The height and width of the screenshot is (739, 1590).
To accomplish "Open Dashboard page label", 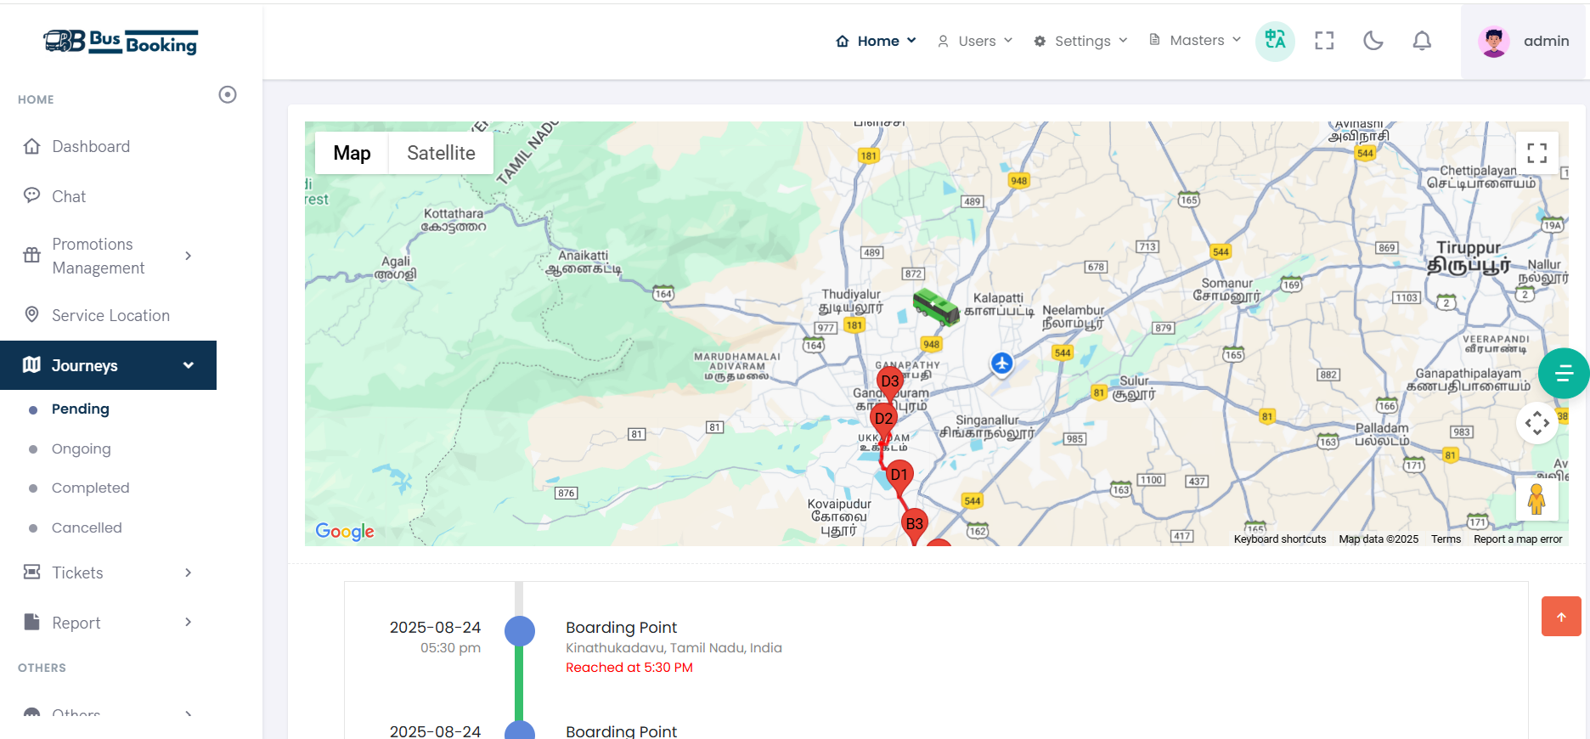I will [x=91, y=146].
